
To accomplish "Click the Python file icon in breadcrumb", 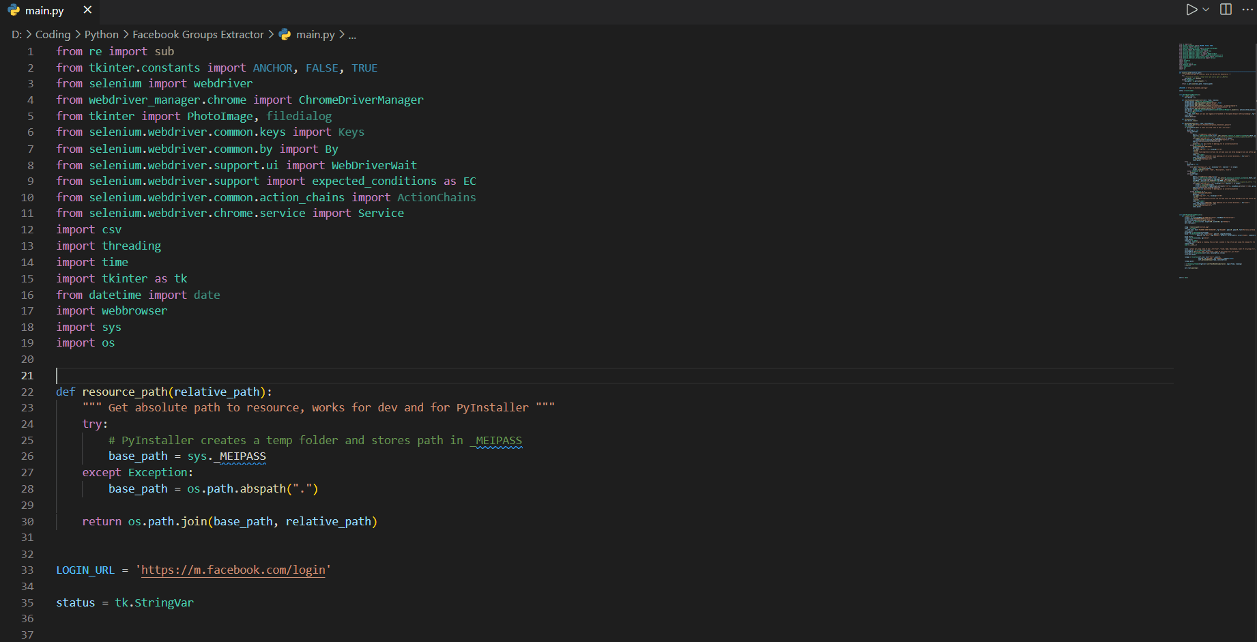I will tap(285, 35).
